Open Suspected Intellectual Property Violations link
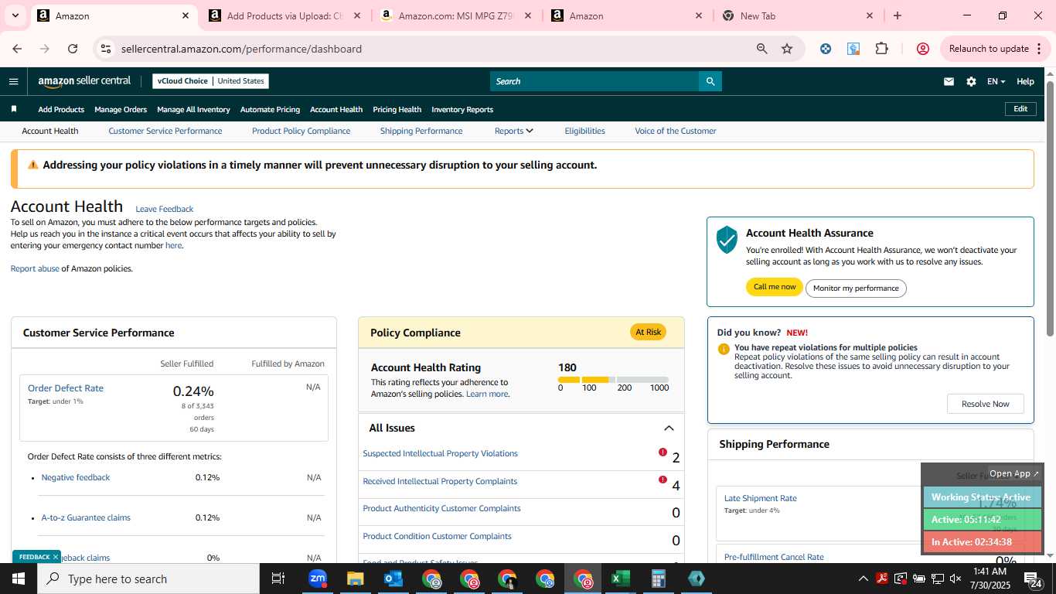 440,453
